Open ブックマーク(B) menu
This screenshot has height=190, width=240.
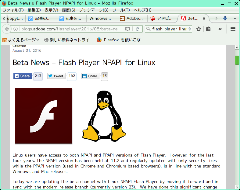pos(94,10)
